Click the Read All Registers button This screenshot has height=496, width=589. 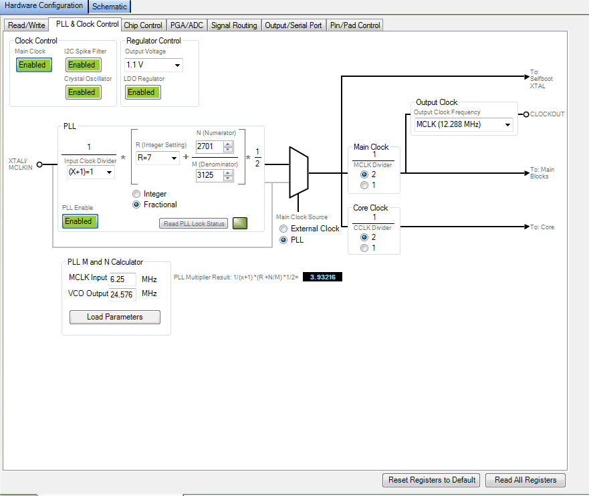point(525,480)
